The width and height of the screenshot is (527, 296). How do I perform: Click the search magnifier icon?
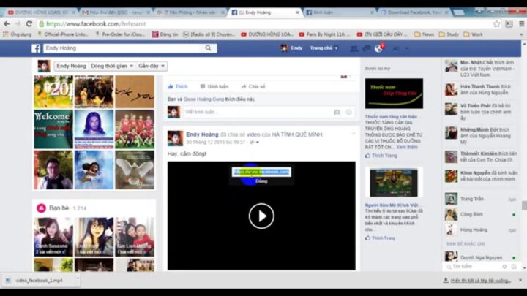209,48
